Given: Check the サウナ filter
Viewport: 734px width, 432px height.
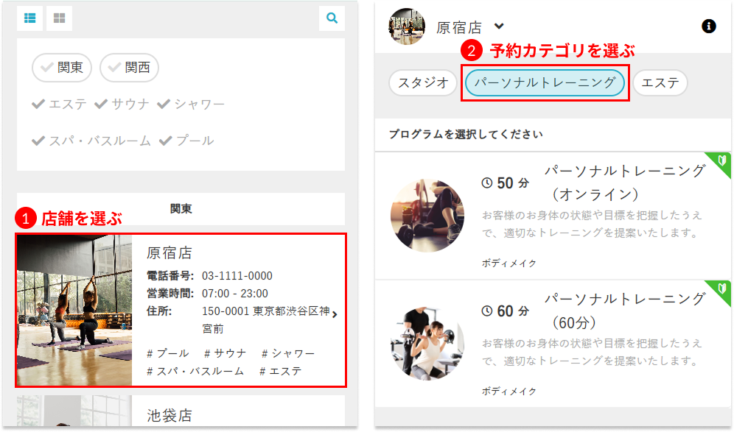Looking at the screenshot, I should tap(122, 104).
